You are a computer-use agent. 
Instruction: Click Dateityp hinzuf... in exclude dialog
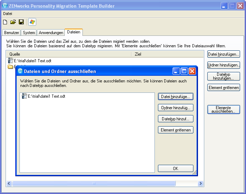click(176, 119)
